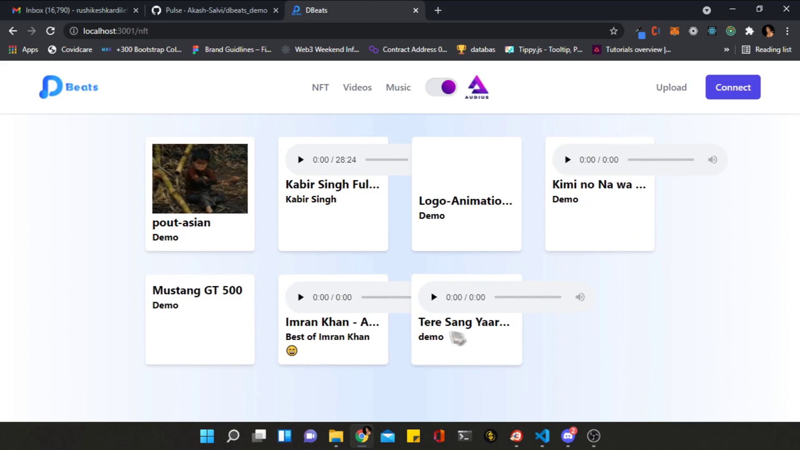Play the Kabir Singh audio

tap(300, 160)
